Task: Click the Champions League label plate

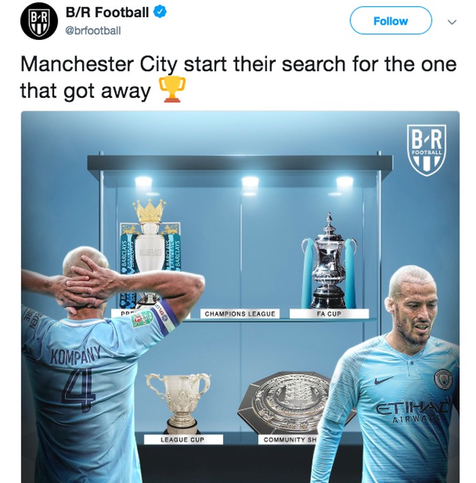Action: [240, 314]
